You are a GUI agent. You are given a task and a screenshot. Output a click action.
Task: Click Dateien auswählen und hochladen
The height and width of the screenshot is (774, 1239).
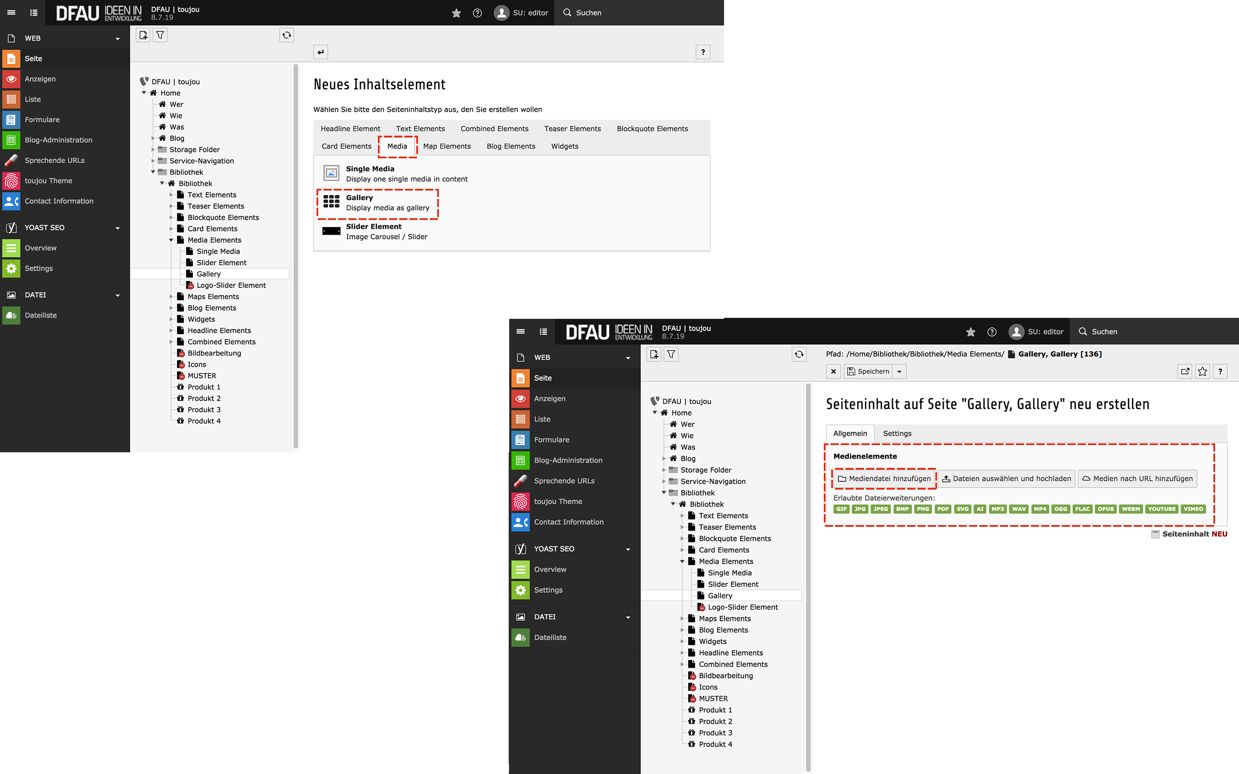[1007, 478]
